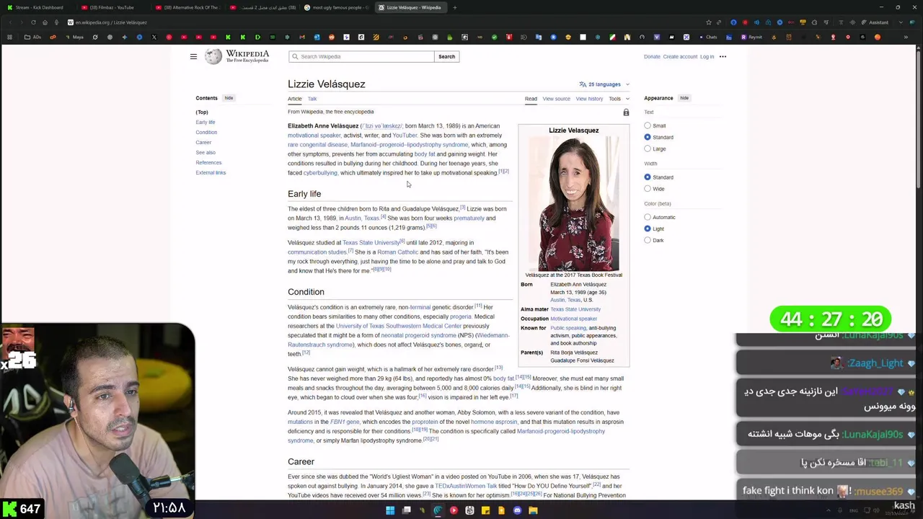Select Light color mode

648,229
